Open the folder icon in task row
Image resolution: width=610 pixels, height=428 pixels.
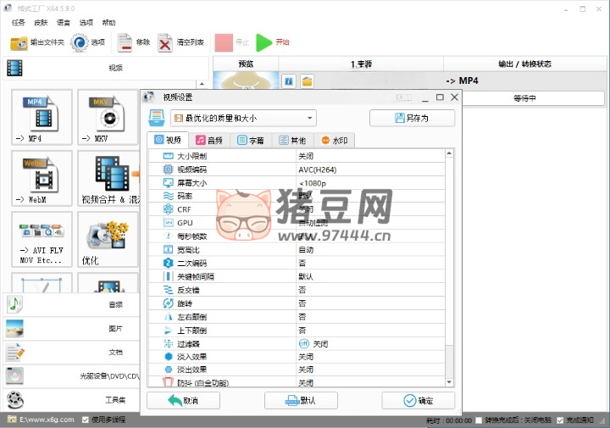coord(307,81)
